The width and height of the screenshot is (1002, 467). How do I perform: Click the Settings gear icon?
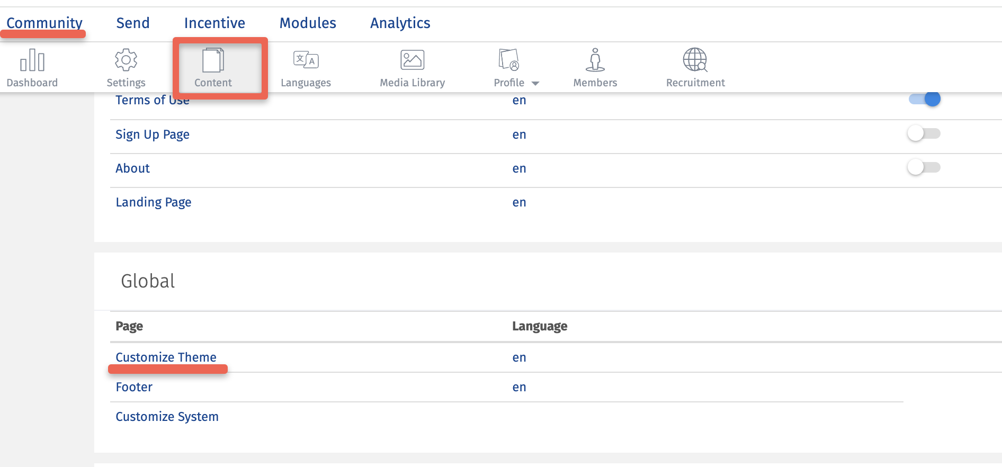click(126, 60)
